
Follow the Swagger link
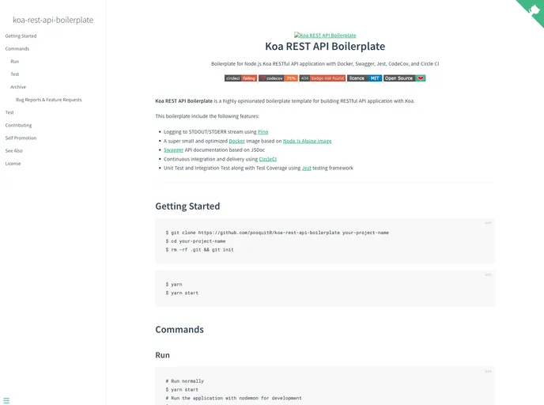173,150
